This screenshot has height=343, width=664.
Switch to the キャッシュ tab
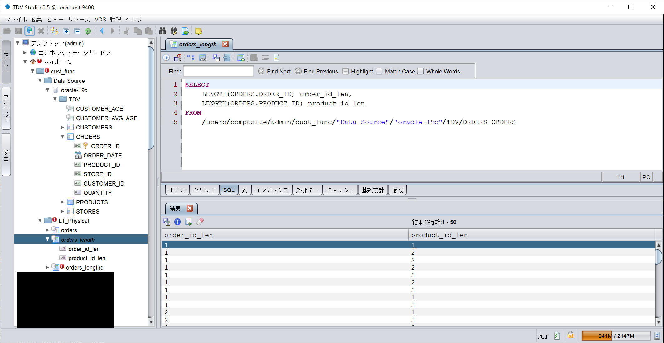coord(340,190)
